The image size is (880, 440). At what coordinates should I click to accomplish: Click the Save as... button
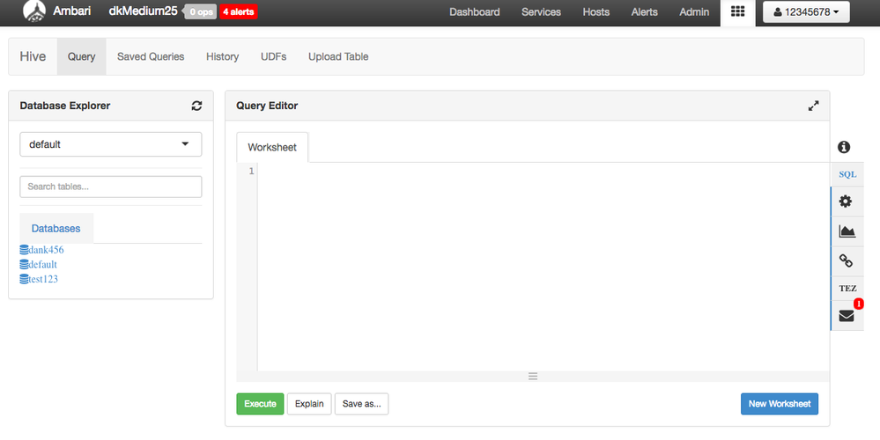coord(361,404)
